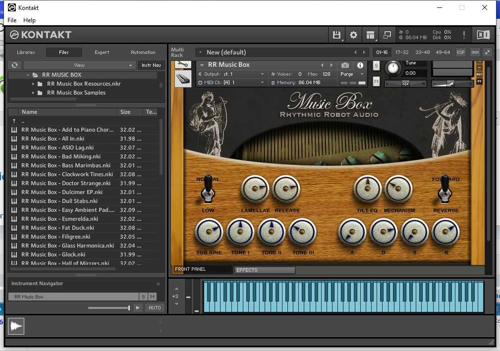Open the File menu
This screenshot has width=500, height=351.
coord(12,20)
